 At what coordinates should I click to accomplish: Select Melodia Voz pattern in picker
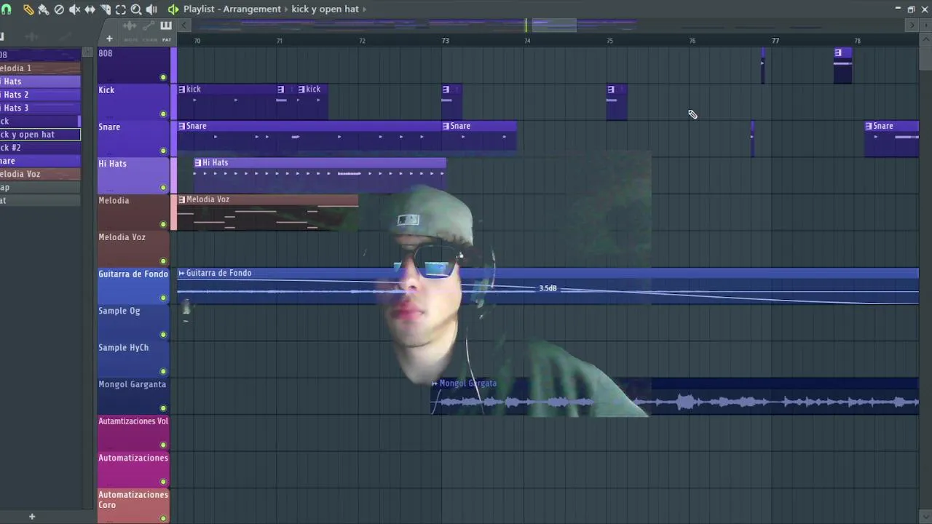click(x=40, y=174)
